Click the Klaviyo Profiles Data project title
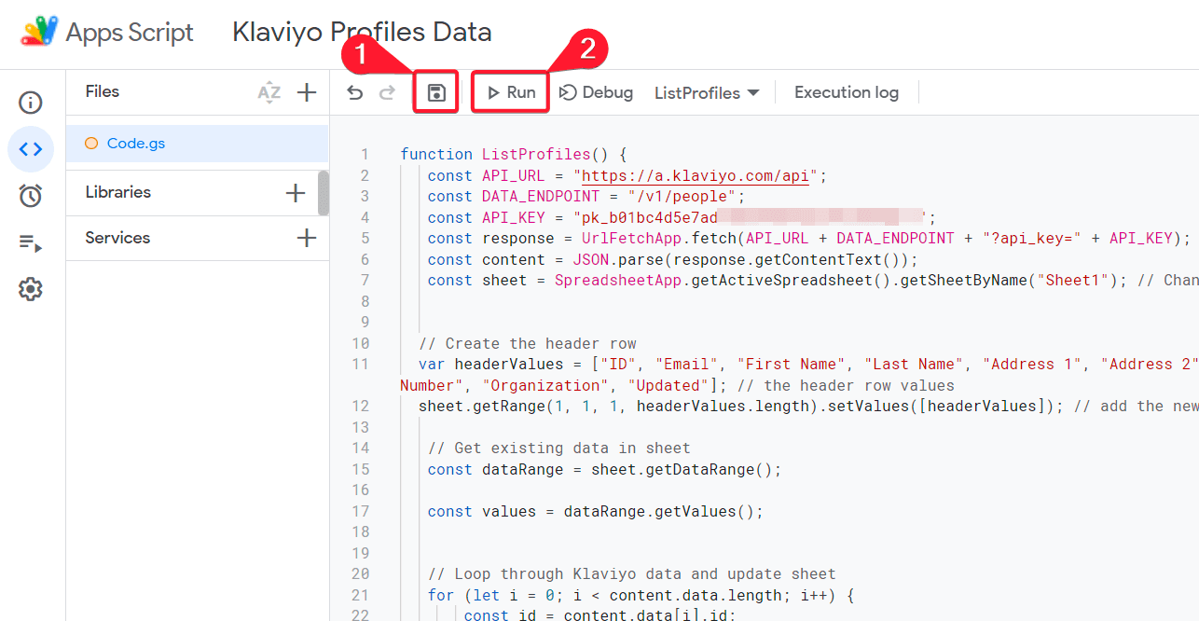The height and width of the screenshot is (621, 1199). 362,33
